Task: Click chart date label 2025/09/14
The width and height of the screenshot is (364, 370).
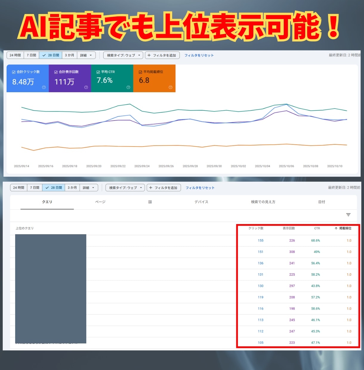Action: (21, 166)
